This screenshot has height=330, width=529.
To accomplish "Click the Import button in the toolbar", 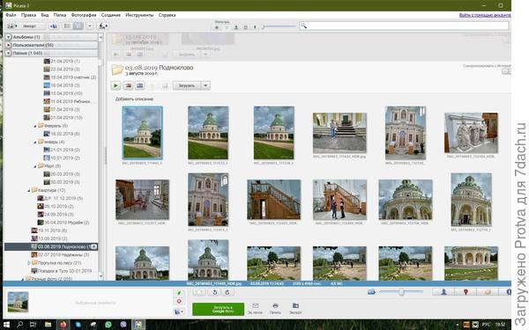I will point(26,26).
